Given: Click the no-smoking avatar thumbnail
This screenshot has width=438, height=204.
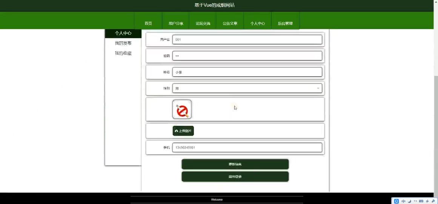Looking at the screenshot, I should point(182,110).
